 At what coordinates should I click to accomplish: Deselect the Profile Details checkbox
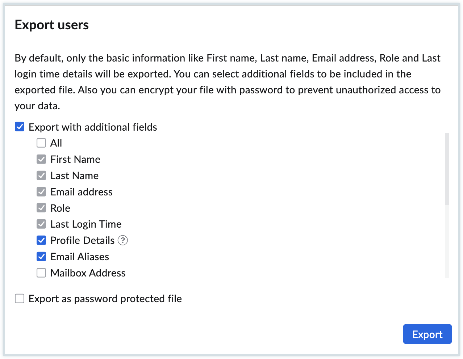(41, 240)
